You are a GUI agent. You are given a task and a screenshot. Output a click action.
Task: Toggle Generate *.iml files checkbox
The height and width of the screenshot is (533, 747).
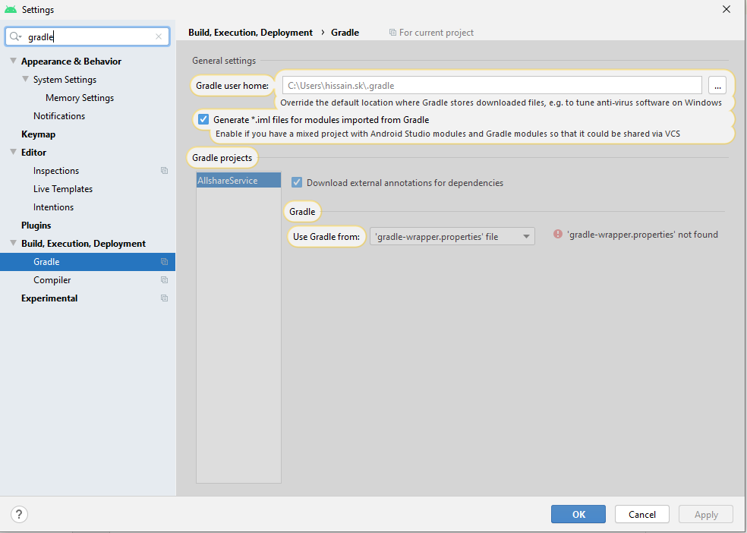tap(203, 119)
